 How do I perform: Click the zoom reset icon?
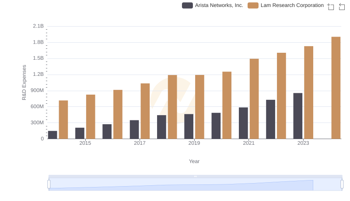click(342, 7)
